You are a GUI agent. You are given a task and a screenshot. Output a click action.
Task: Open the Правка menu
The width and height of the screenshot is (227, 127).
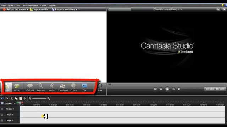tap(11, 6)
